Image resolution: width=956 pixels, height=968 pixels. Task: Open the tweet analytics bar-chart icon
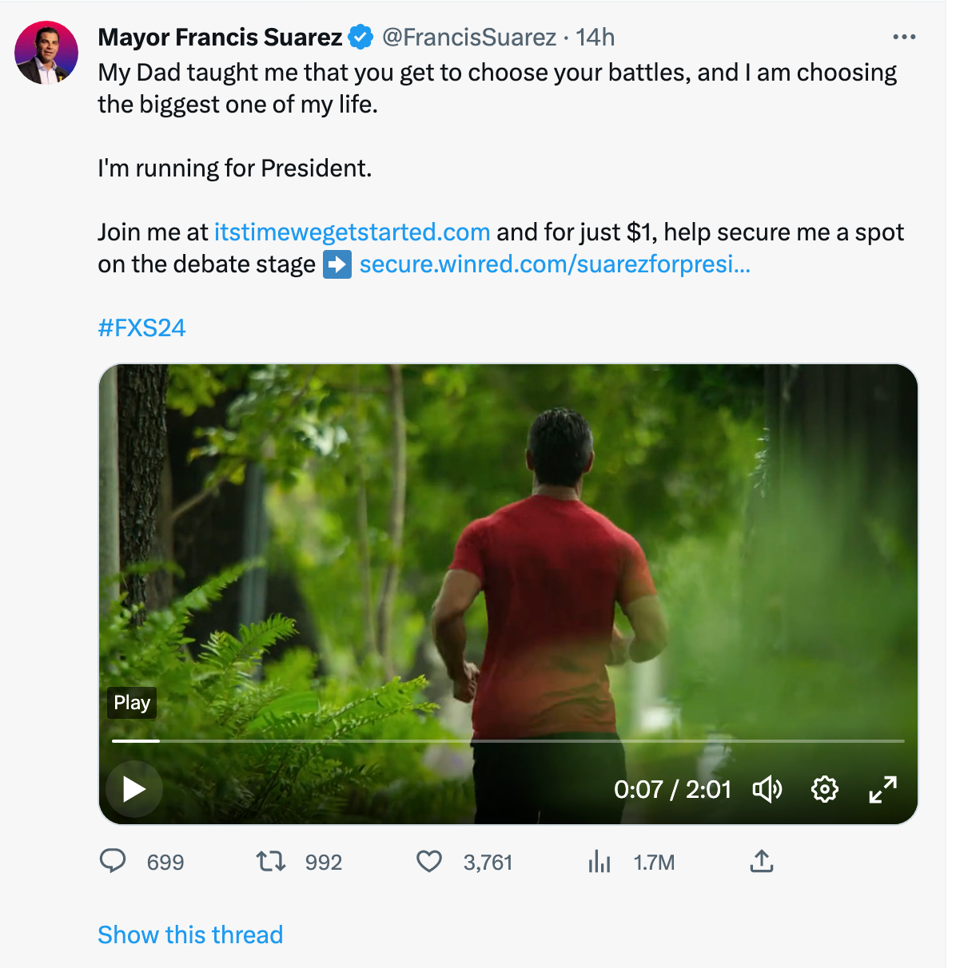point(599,861)
